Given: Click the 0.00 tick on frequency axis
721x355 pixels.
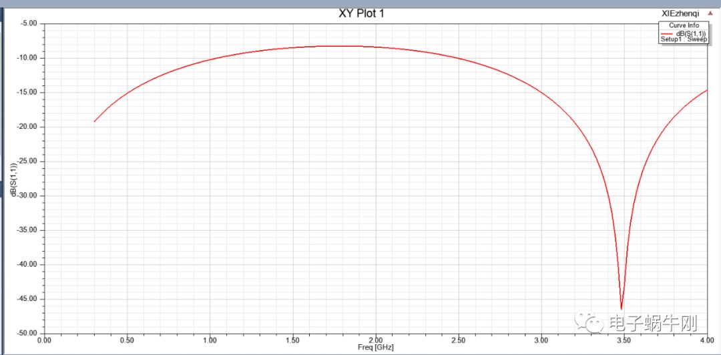Looking at the screenshot, I should point(44,340).
